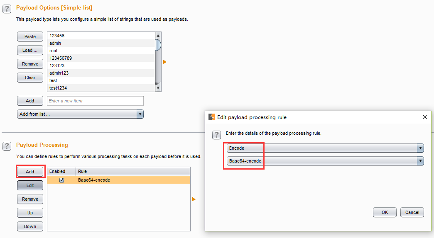The height and width of the screenshot is (238, 434).
Task: Remove the selected processing rule
Action: pos(30,199)
